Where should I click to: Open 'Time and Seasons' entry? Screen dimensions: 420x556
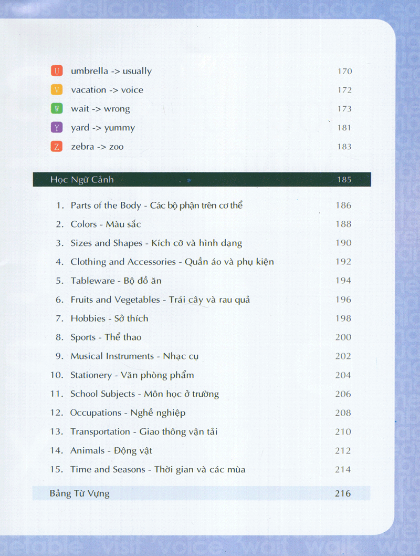(x=157, y=469)
